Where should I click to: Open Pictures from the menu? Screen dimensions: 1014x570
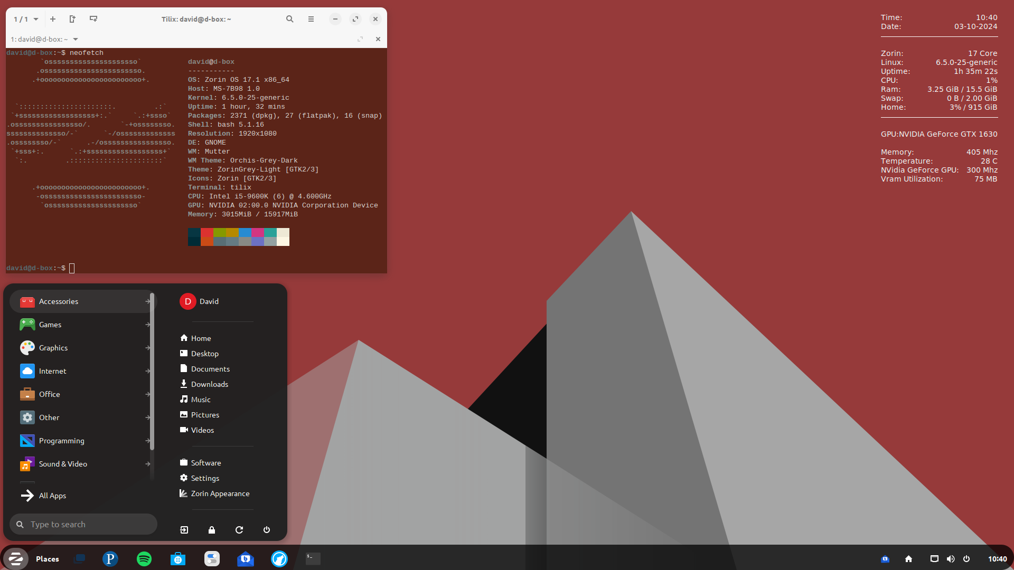click(x=200, y=415)
